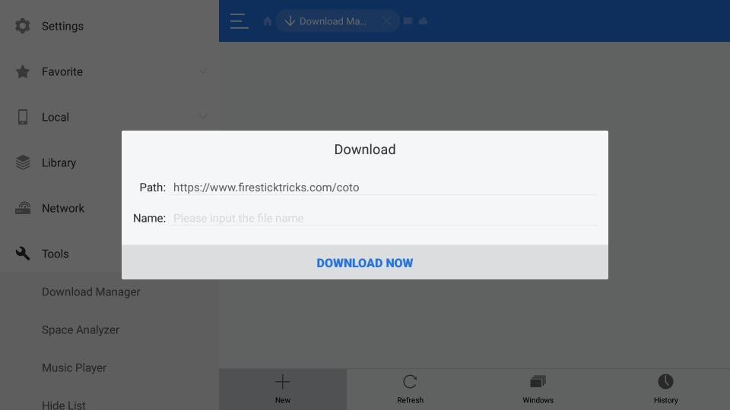This screenshot has width=730, height=410.
Task: Open Settings in the sidebar
Action: (x=62, y=26)
